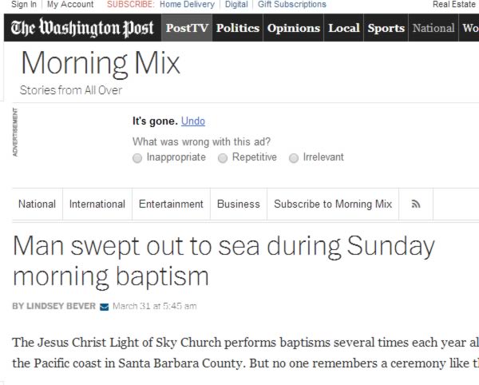Screen dimensions: 479x385
Task: Open the Opinions section
Action: click(294, 28)
